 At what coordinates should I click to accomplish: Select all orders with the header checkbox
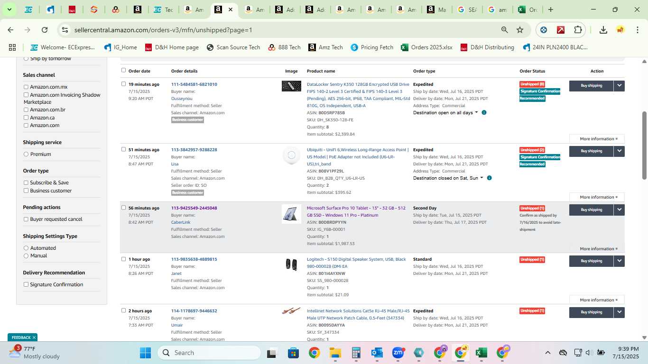coord(124,70)
